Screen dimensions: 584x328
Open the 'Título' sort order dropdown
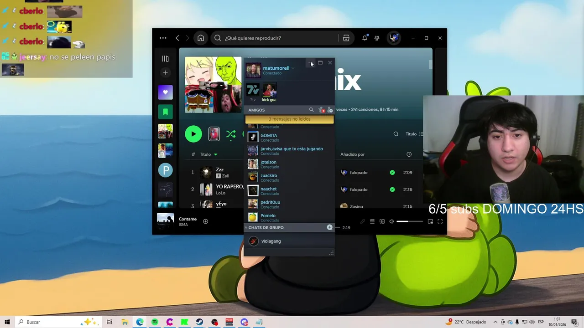click(414, 134)
